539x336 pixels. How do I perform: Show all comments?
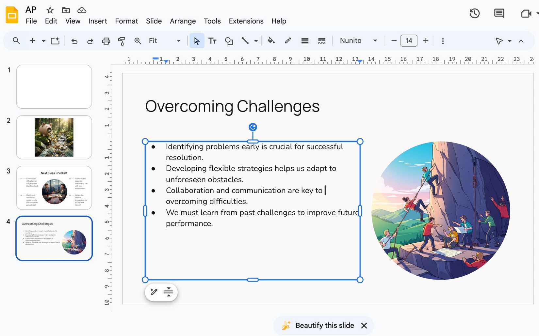(499, 13)
